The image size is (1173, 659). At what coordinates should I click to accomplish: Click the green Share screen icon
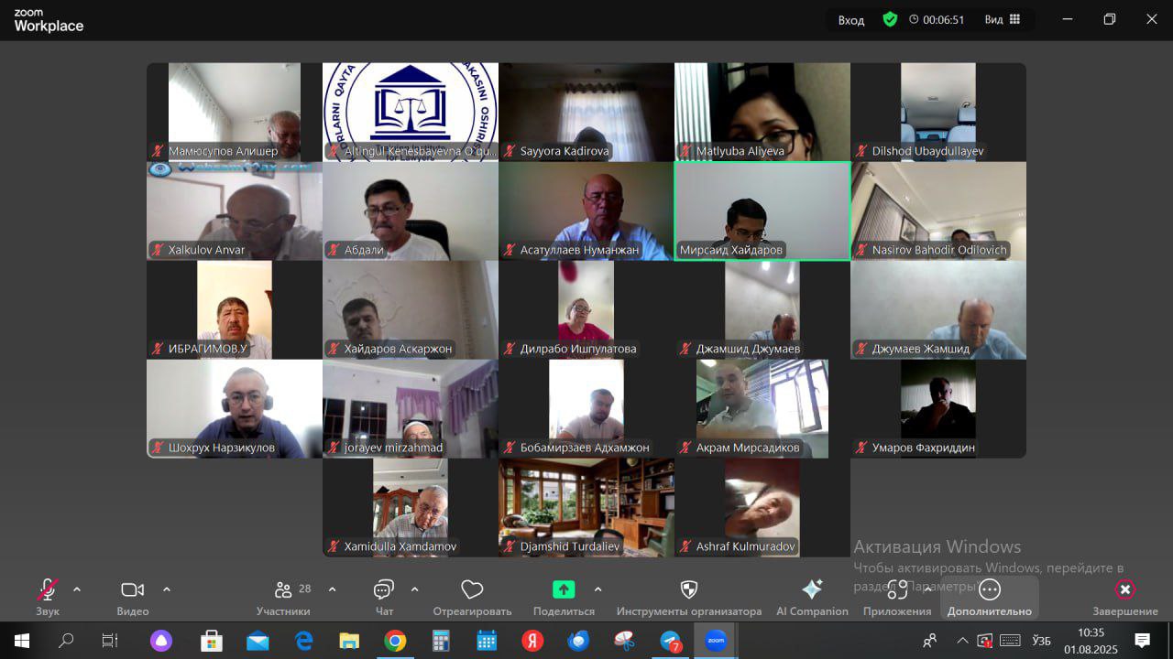tap(564, 590)
